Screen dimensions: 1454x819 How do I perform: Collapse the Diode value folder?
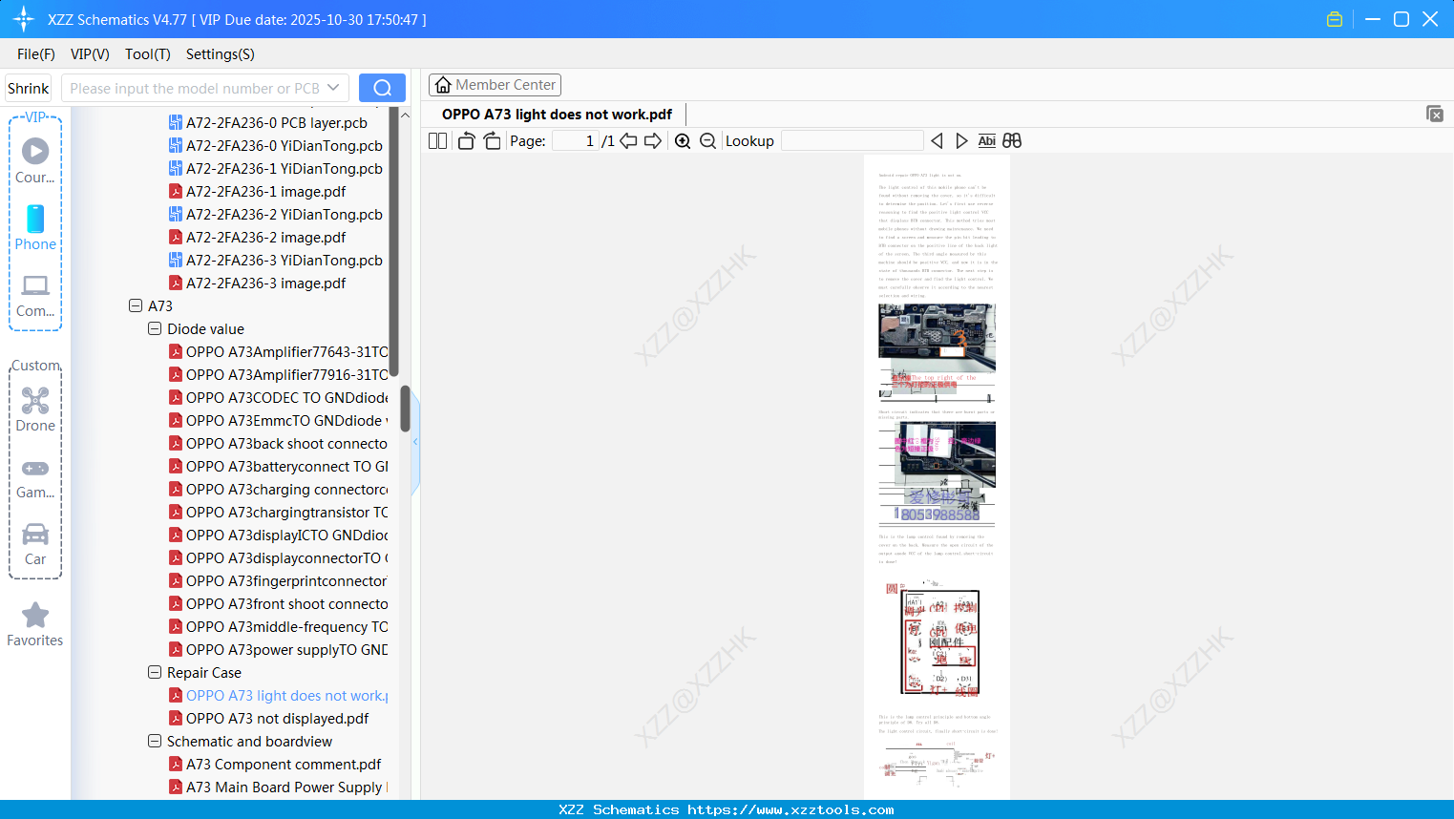pyautogui.click(x=155, y=328)
